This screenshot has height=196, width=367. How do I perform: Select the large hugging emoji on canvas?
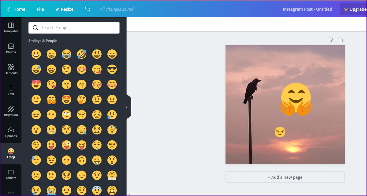(x=296, y=99)
